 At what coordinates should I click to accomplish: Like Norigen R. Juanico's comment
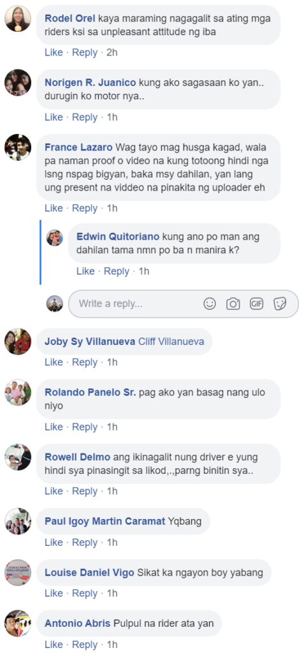pos(54,117)
